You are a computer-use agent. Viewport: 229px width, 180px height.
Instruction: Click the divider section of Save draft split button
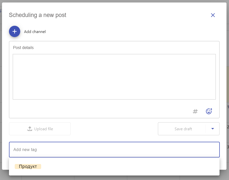tap(206, 129)
